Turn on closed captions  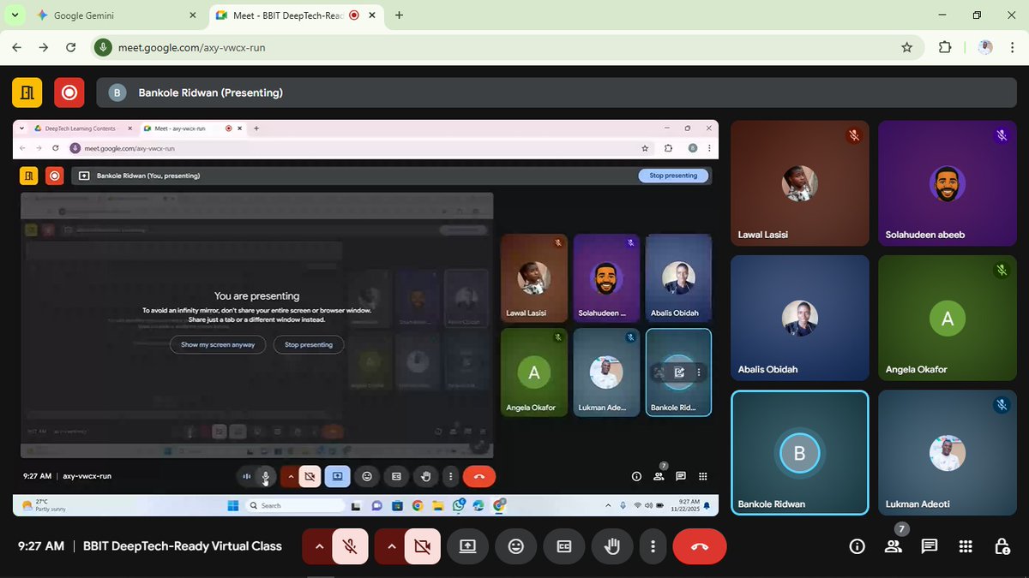pos(563,545)
